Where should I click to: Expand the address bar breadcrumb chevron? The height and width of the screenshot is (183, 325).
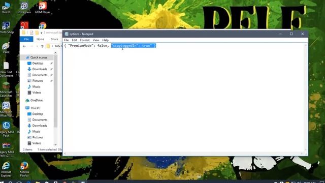[x=52, y=46]
